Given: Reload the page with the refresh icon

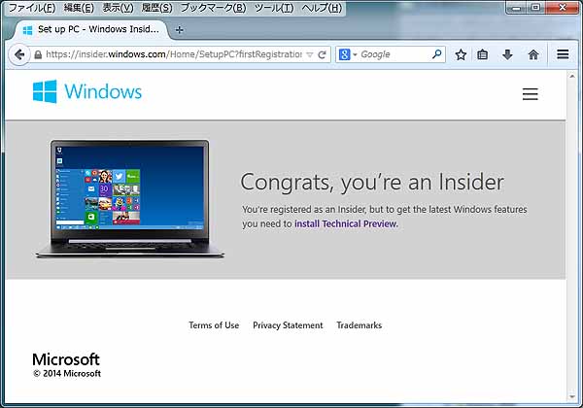Looking at the screenshot, I should (324, 54).
